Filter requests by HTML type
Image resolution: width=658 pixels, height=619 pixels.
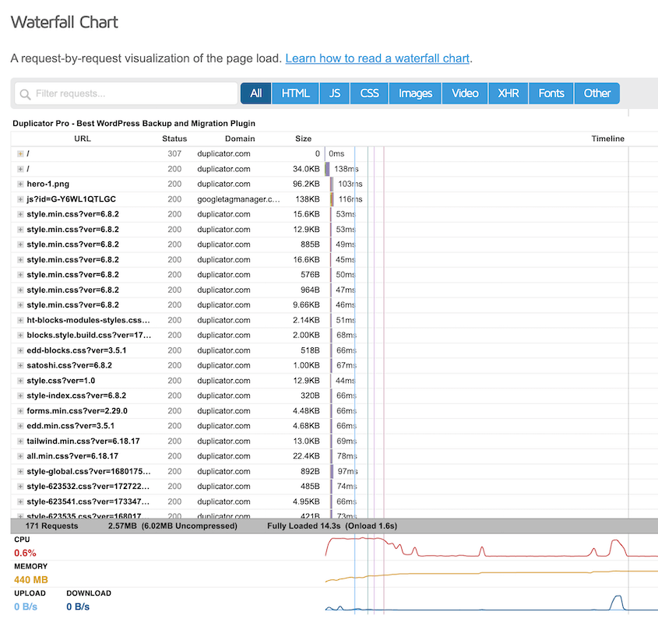[x=295, y=93]
